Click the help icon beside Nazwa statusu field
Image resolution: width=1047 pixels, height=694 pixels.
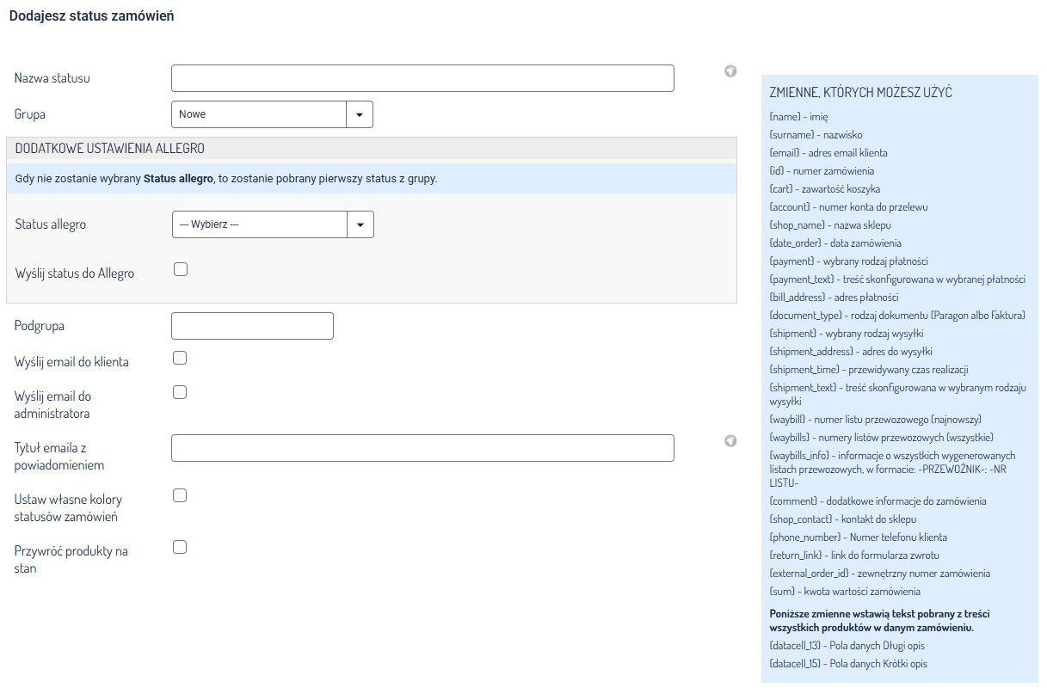point(730,71)
